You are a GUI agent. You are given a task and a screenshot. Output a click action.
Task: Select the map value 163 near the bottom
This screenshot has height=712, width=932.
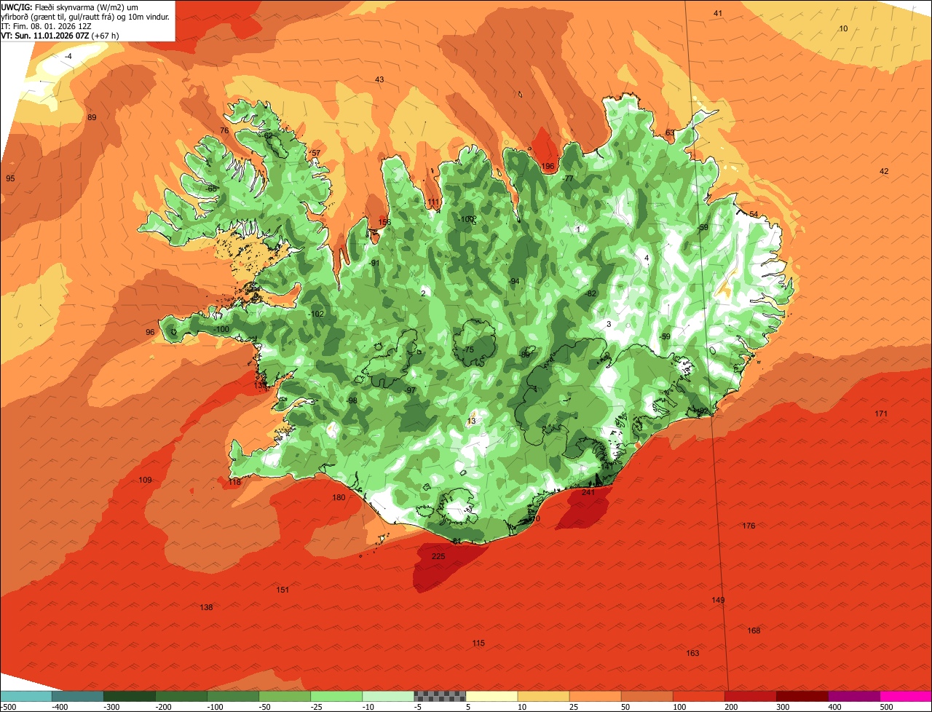[692, 653]
